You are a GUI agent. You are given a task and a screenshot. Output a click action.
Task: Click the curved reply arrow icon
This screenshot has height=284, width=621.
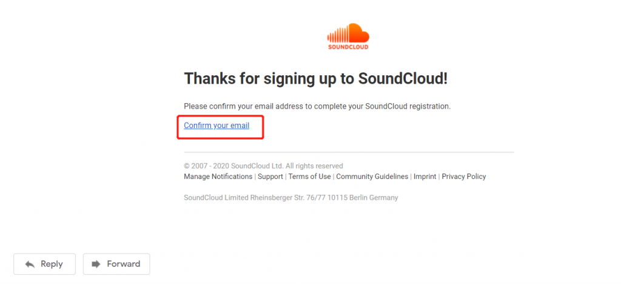click(30, 264)
